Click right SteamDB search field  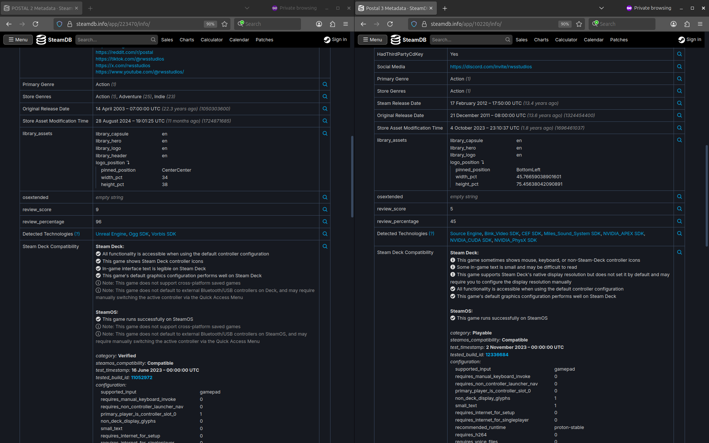471,40
